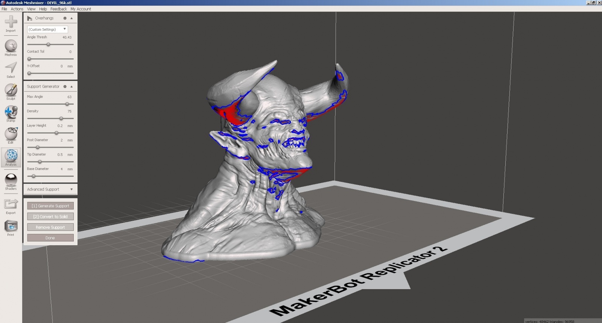
Task: Click the Done button
Action: pos(50,238)
